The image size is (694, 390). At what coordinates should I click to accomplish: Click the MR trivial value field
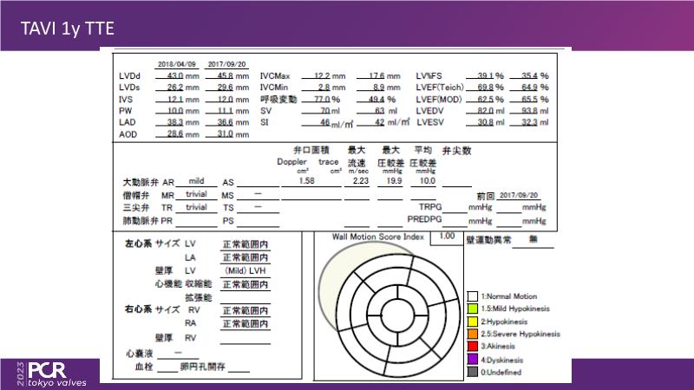(197, 195)
